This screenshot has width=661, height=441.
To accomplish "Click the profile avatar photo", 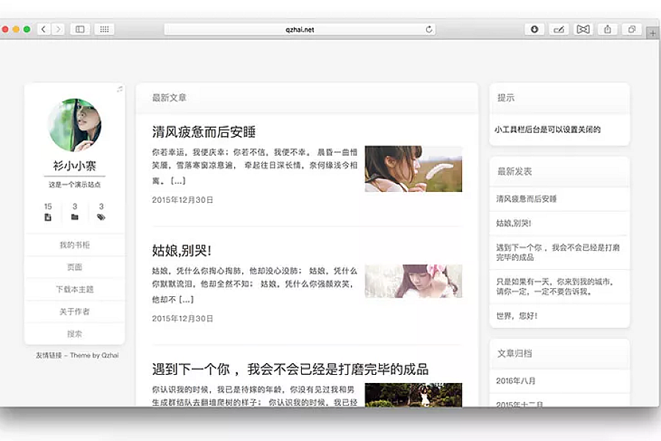I will [x=75, y=125].
